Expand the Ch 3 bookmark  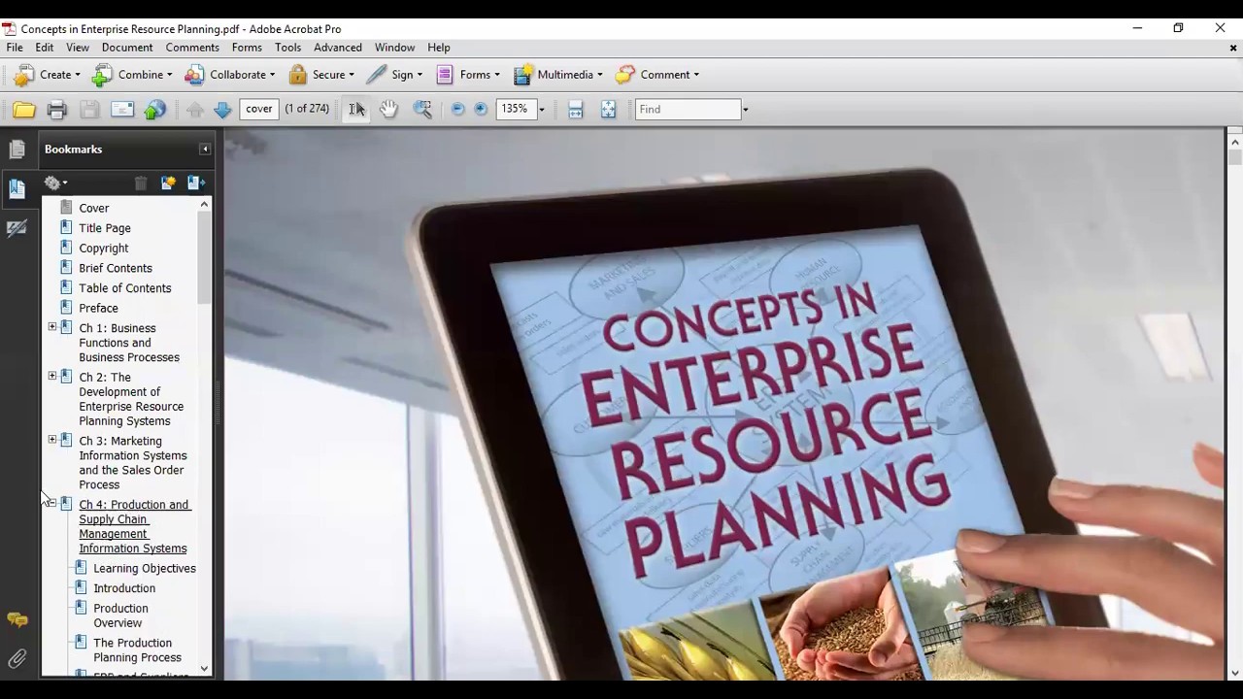tap(52, 440)
